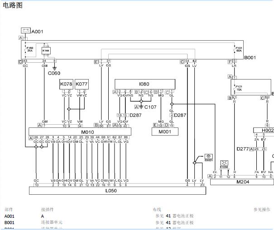Click 参见 41 蓄电池正极 in B001 row

pos(174,222)
